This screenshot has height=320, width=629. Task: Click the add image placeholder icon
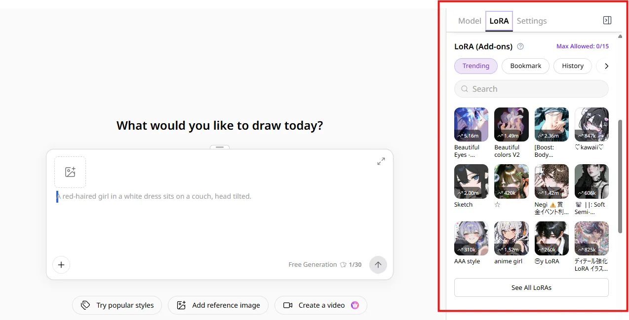tap(70, 172)
